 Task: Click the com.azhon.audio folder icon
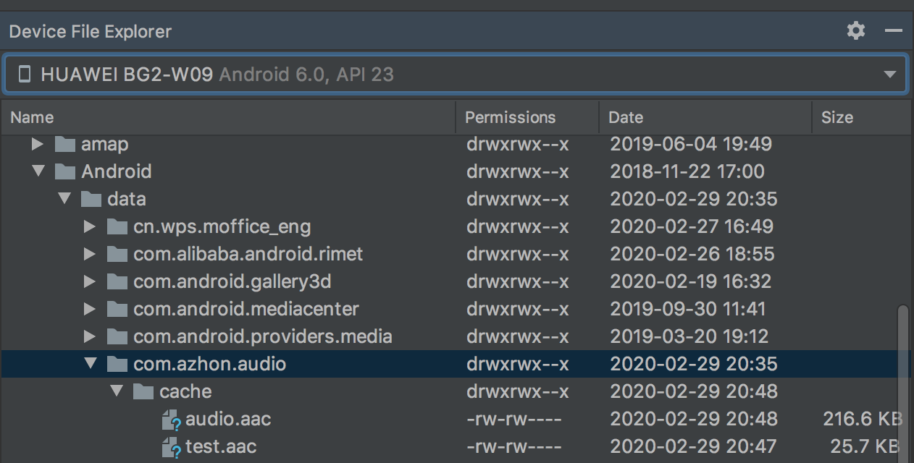pos(117,364)
